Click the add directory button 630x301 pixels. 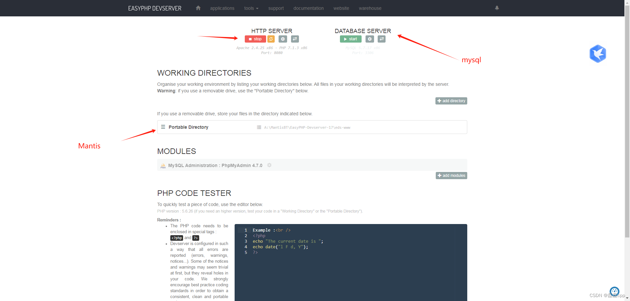[x=451, y=101]
